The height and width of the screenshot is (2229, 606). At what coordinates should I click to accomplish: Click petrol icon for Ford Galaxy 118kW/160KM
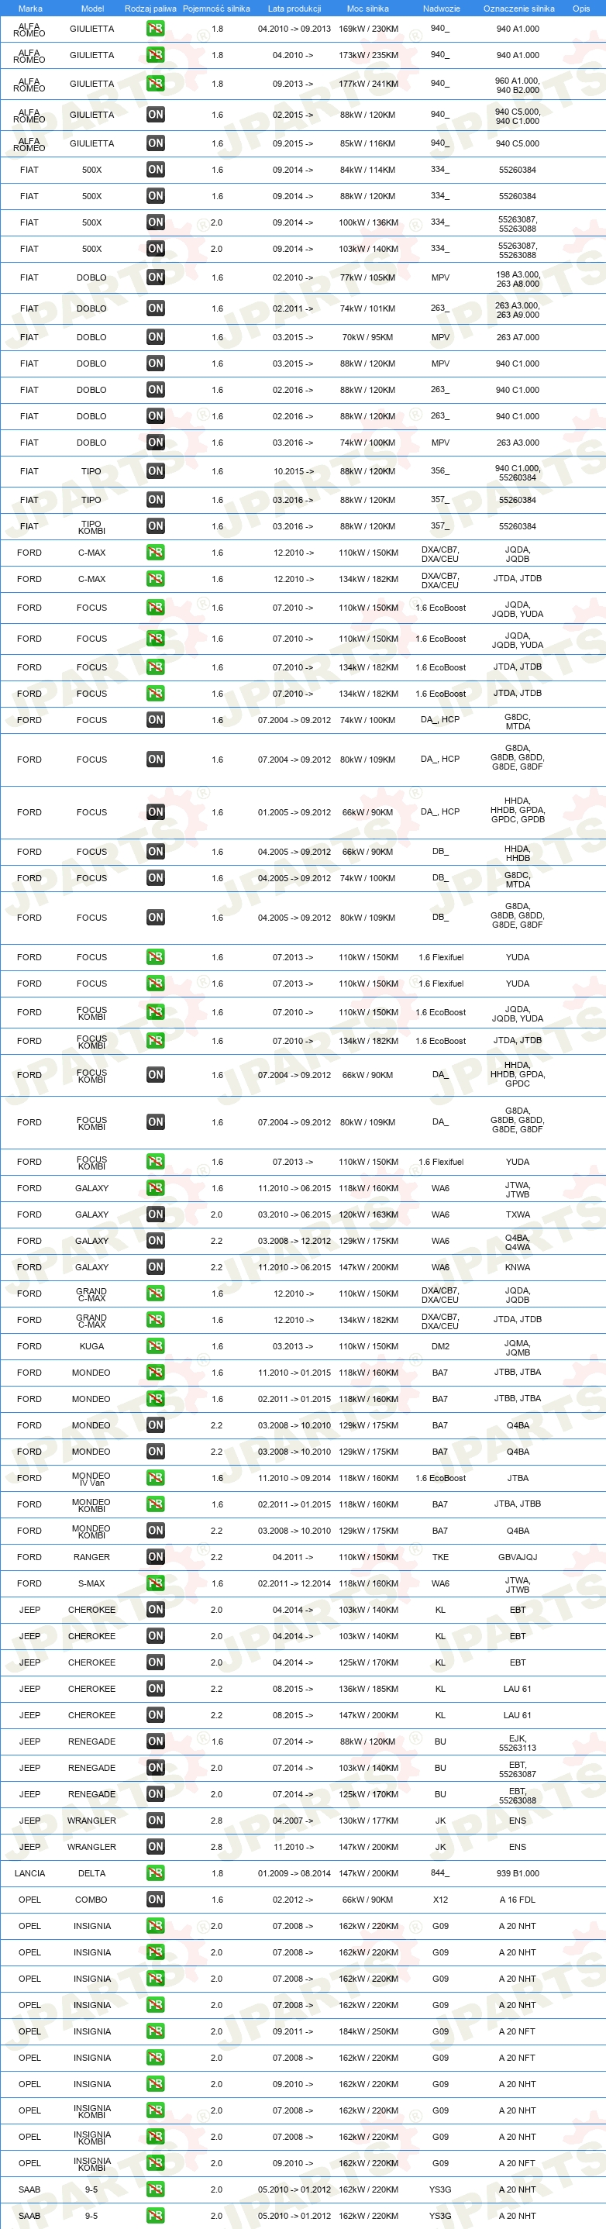tap(156, 1188)
